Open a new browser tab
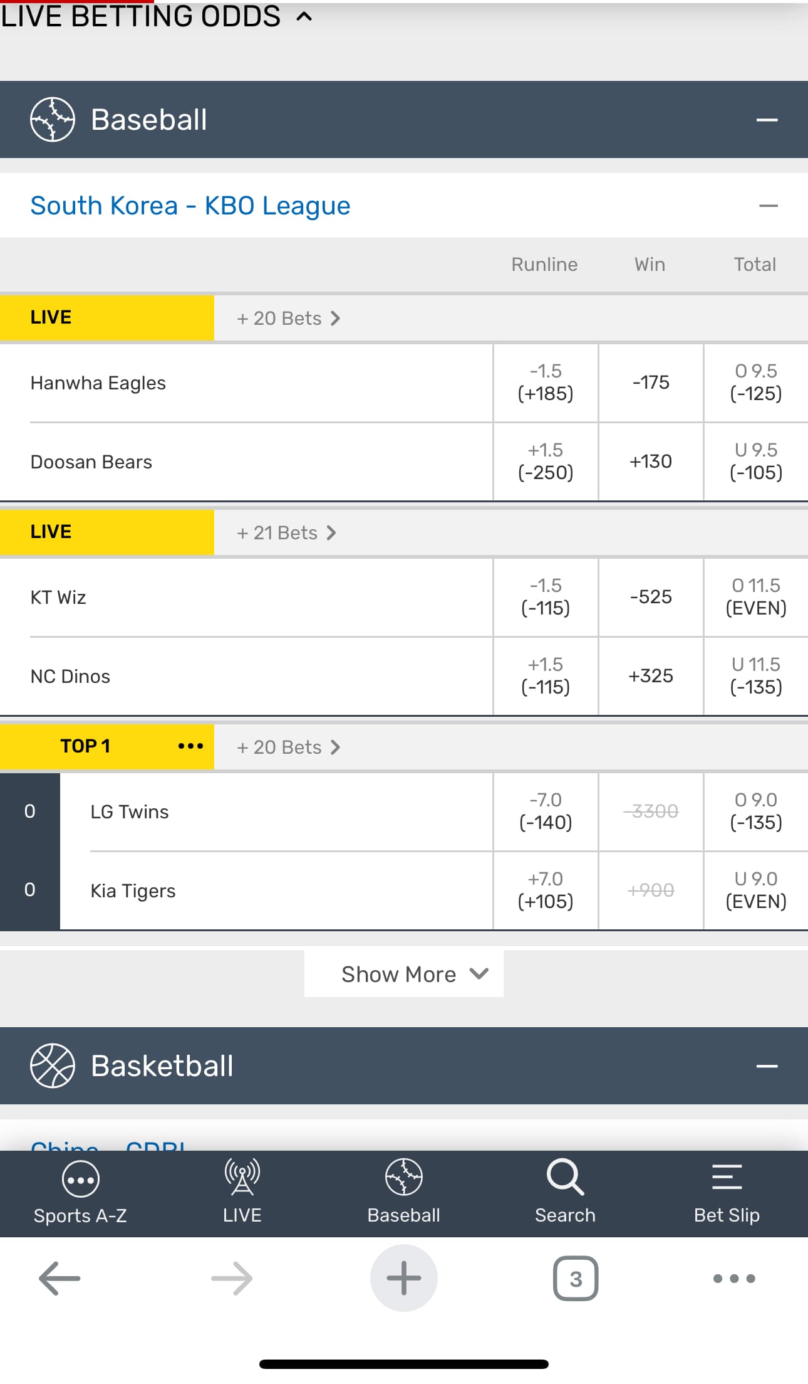Screen dimensions: 808x1384 point(403,1278)
